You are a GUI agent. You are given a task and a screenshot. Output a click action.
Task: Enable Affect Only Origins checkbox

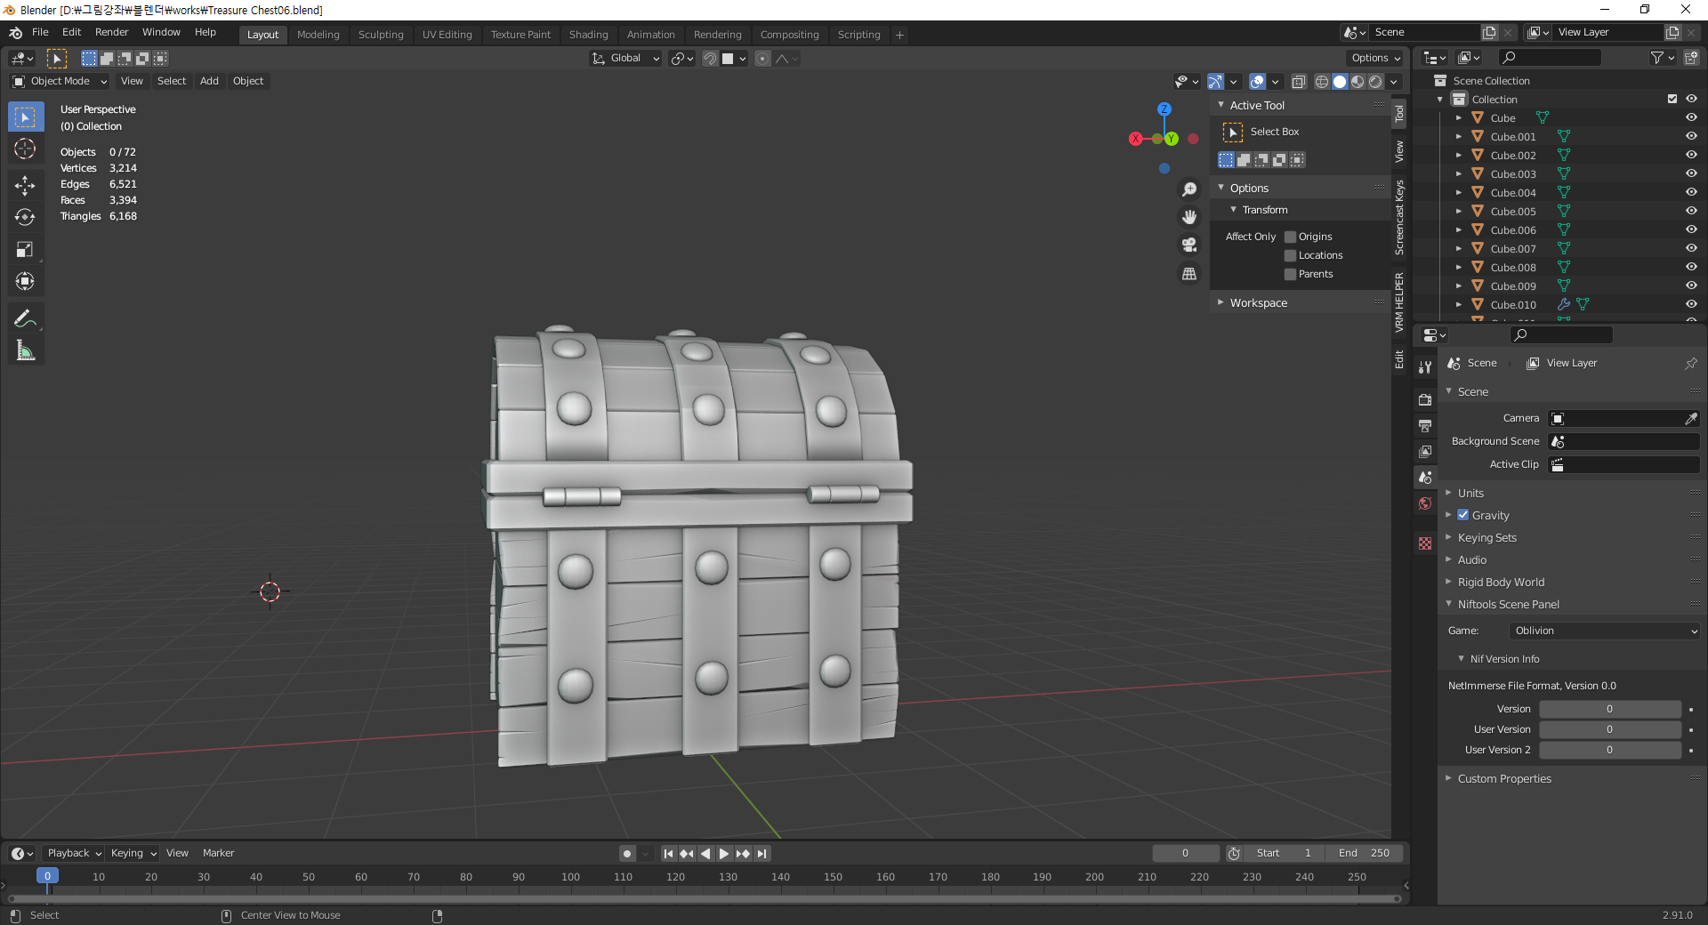(1290, 237)
